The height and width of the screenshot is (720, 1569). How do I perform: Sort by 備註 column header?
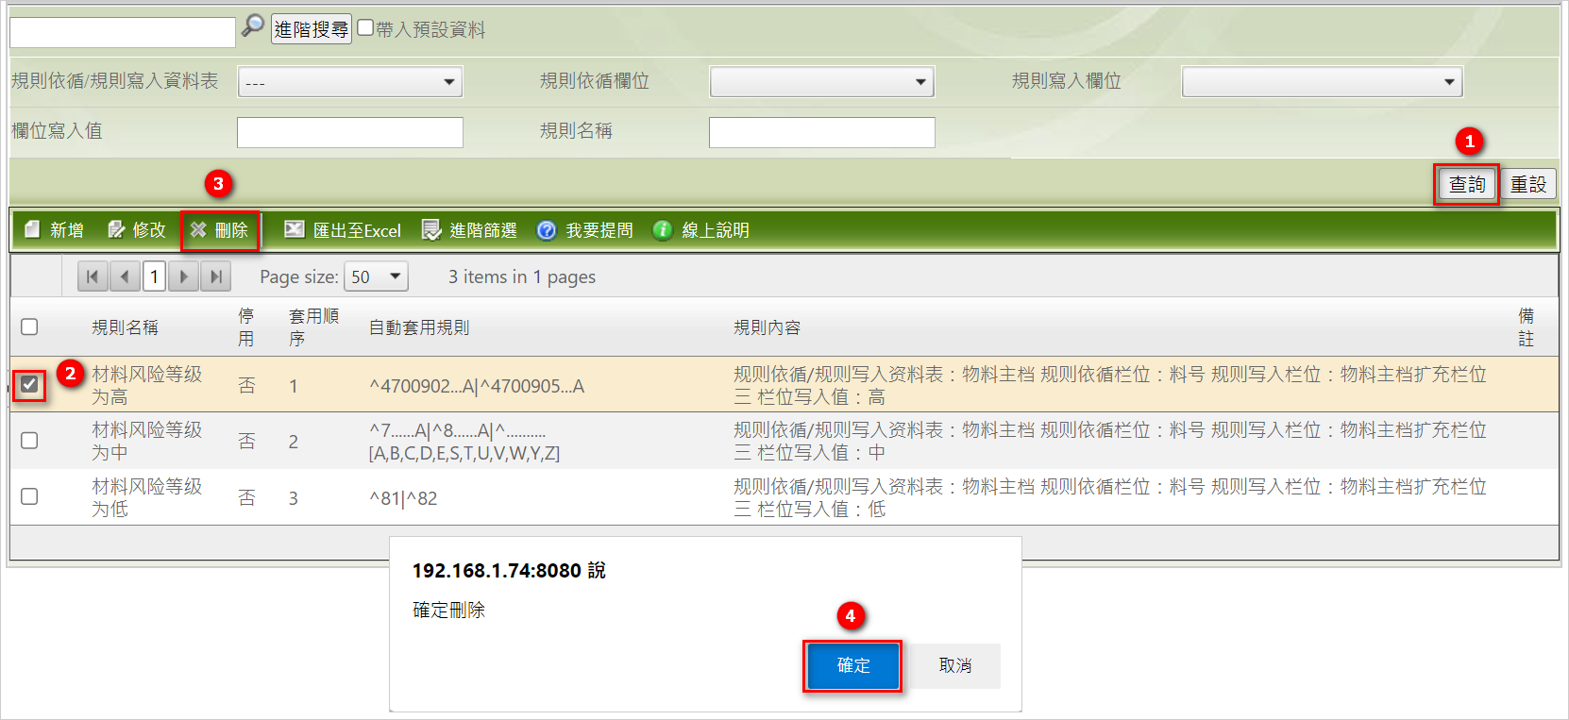[x=1527, y=327]
